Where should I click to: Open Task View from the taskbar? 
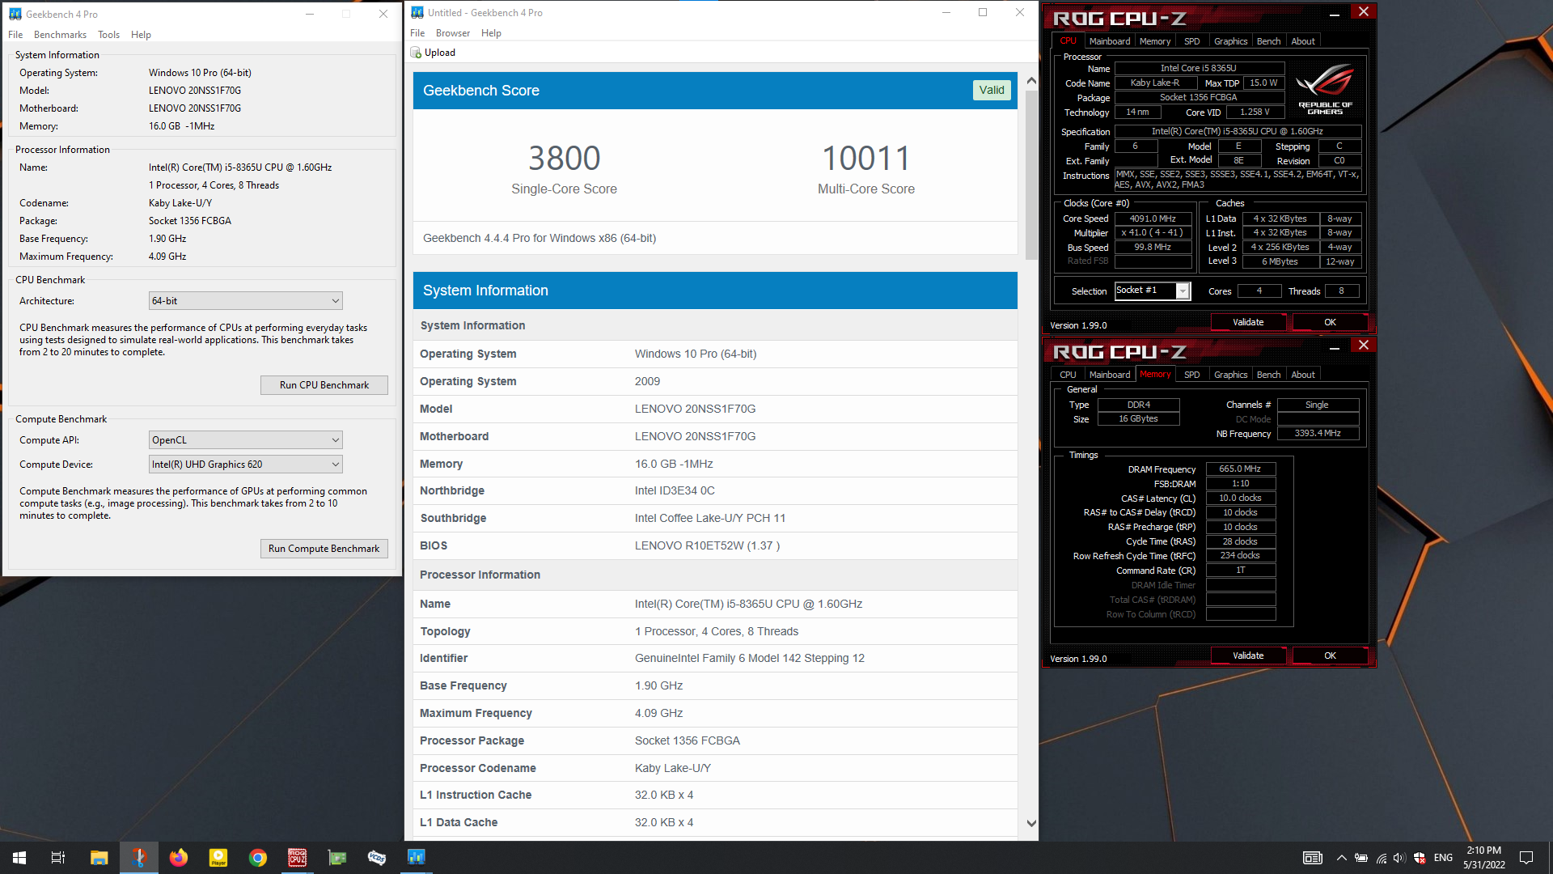pyautogui.click(x=58, y=858)
